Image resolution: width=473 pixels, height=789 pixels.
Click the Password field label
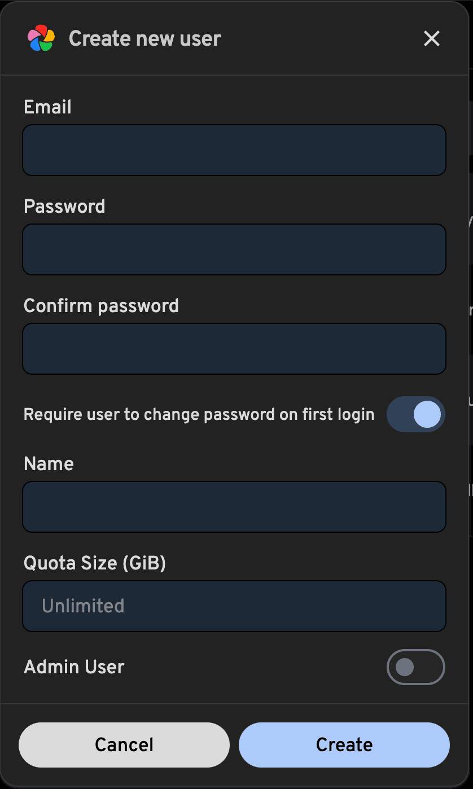[x=64, y=206]
